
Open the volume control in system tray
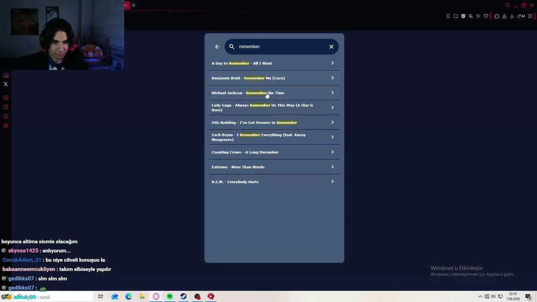(493, 297)
